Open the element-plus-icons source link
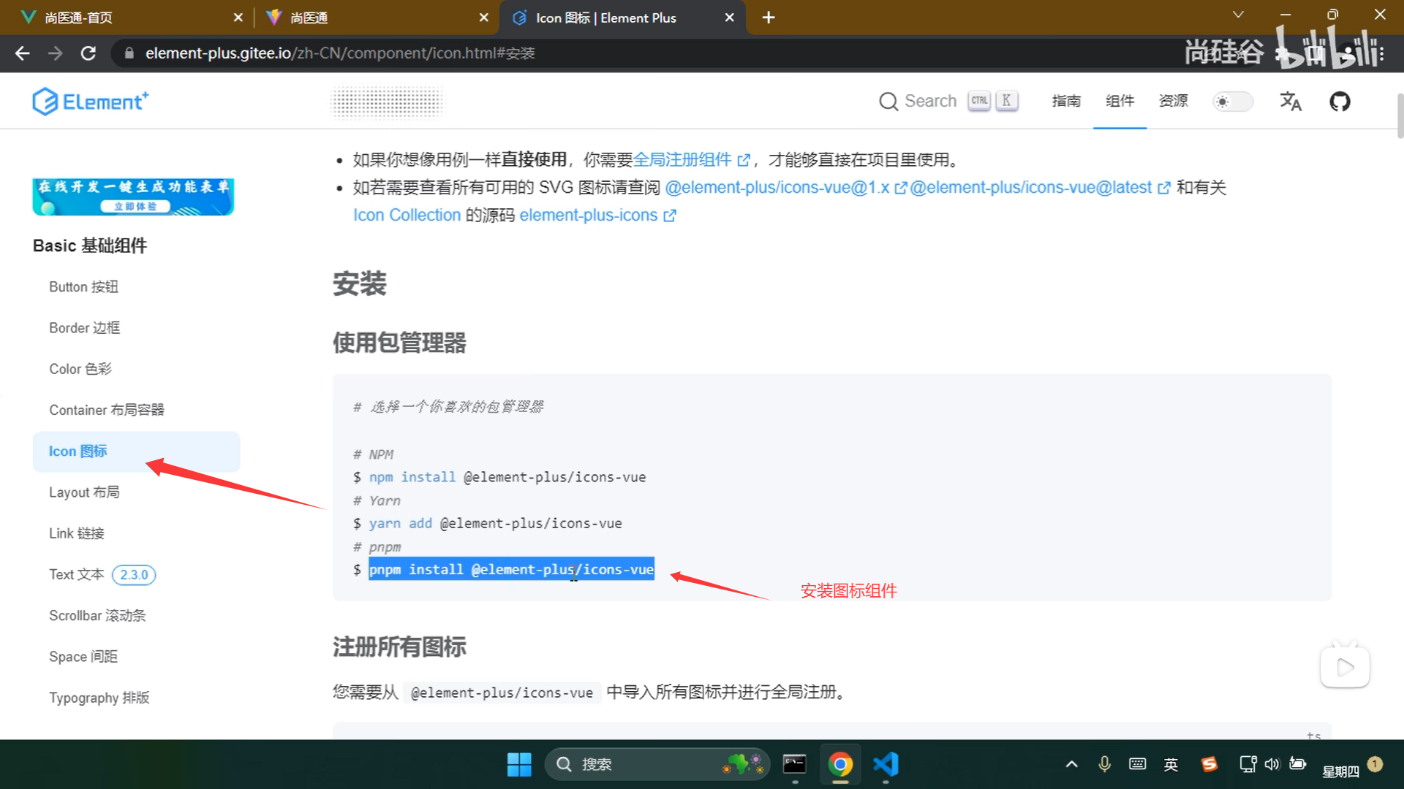1404x789 pixels. [x=589, y=215]
